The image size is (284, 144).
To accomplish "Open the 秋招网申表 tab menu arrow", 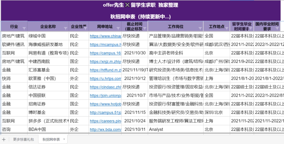I will 64,139.
